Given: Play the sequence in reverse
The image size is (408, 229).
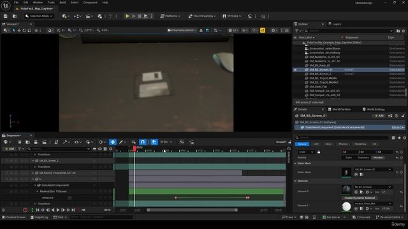Looking at the screenshot, I should tap(53, 210).
